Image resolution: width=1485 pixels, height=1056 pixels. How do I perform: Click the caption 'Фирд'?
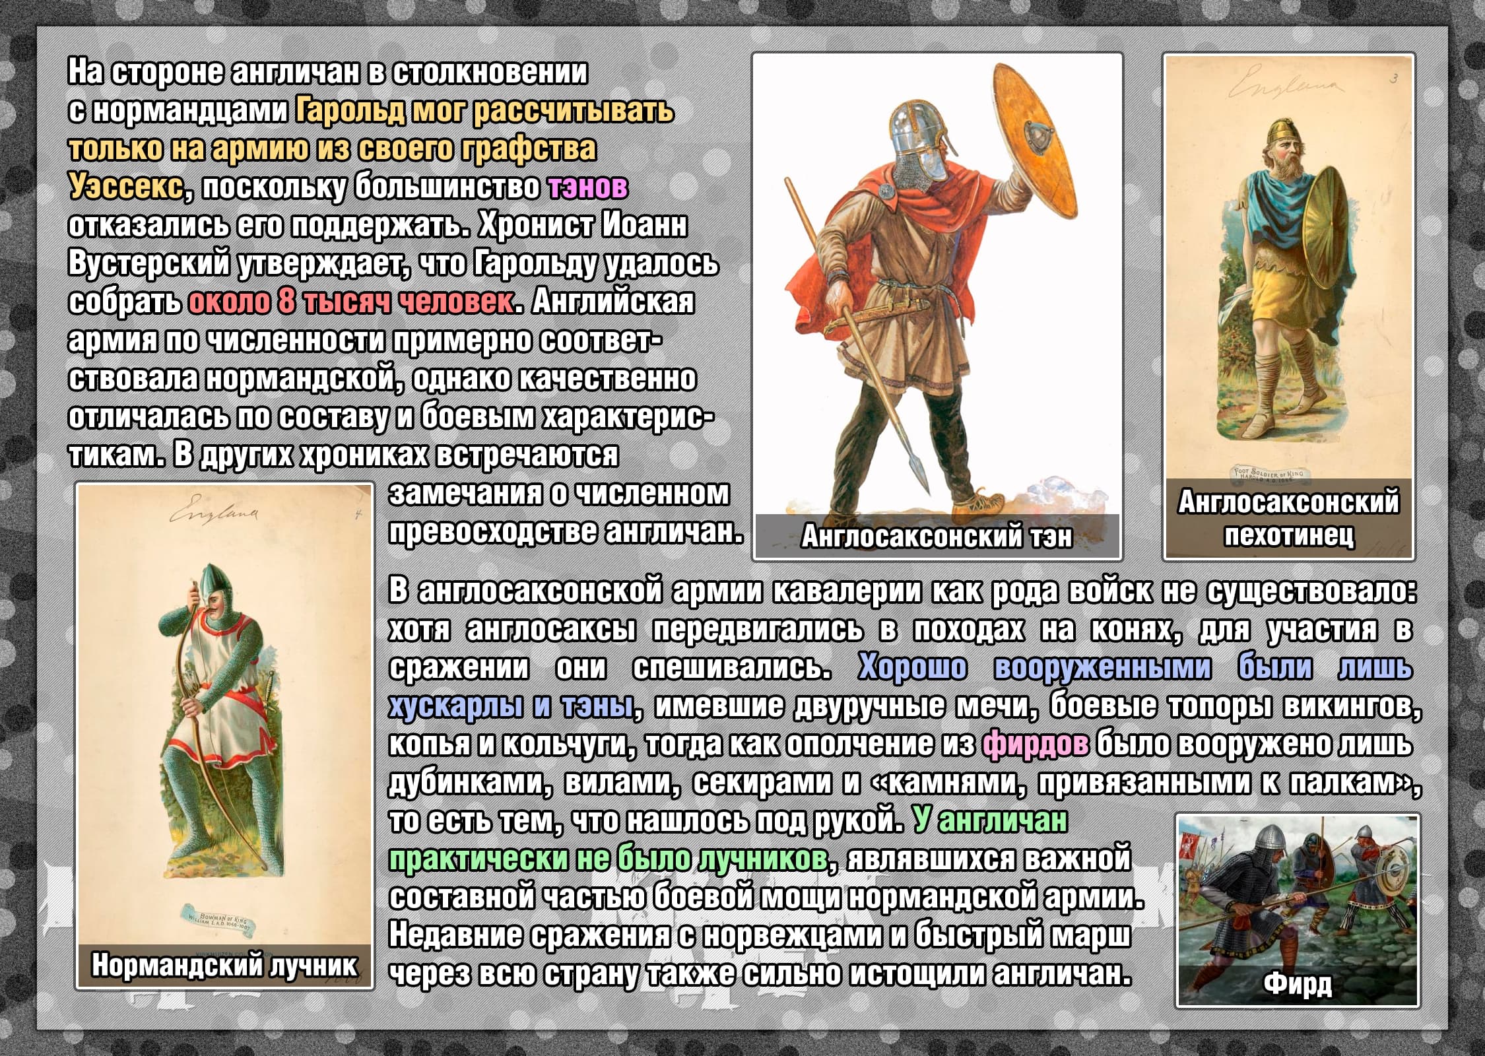tap(1297, 985)
